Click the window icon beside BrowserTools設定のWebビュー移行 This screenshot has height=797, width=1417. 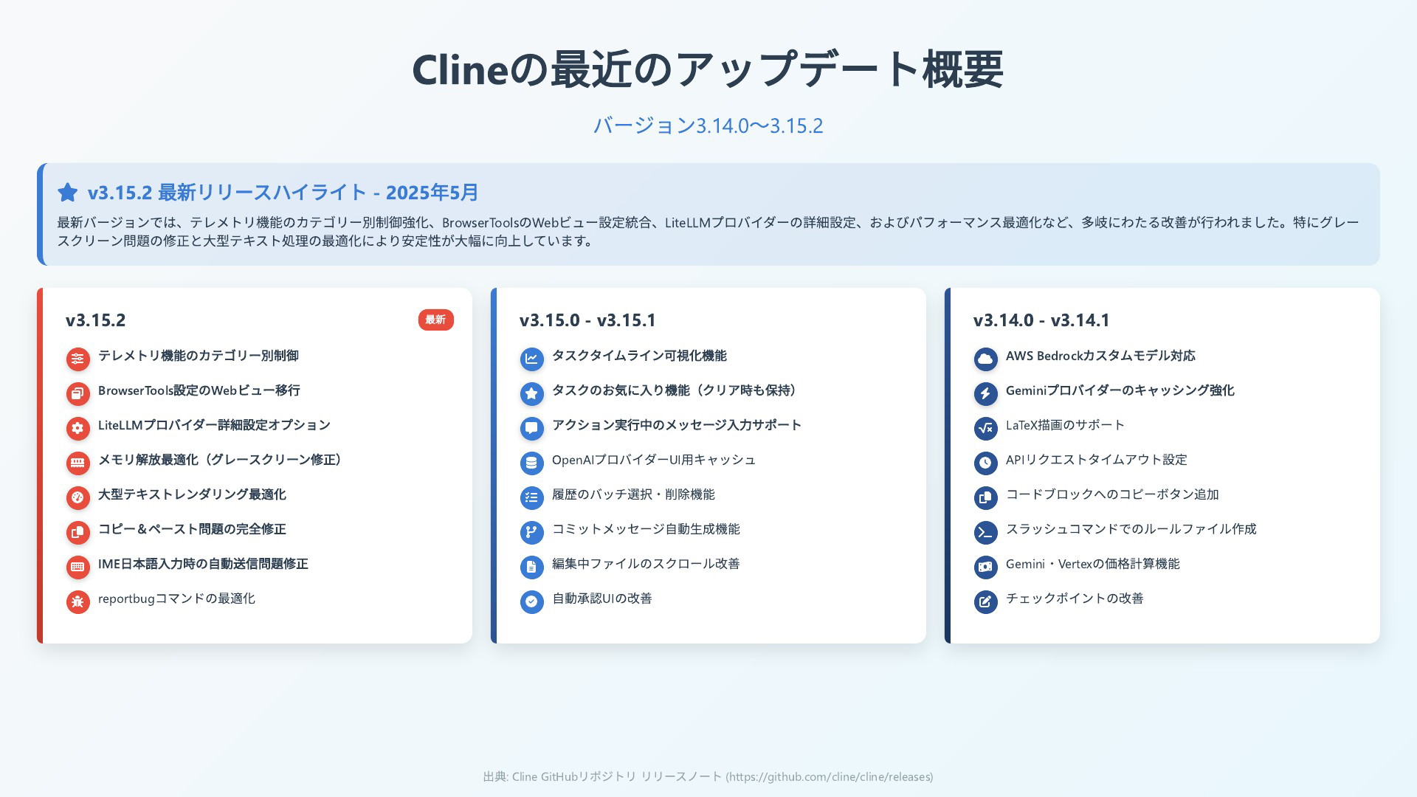click(x=77, y=393)
